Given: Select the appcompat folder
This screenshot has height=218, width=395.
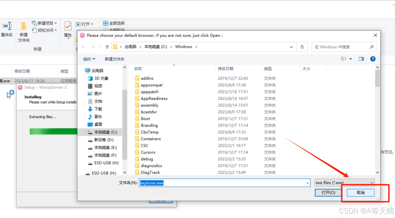Looking at the screenshot, I should (152, 85).
